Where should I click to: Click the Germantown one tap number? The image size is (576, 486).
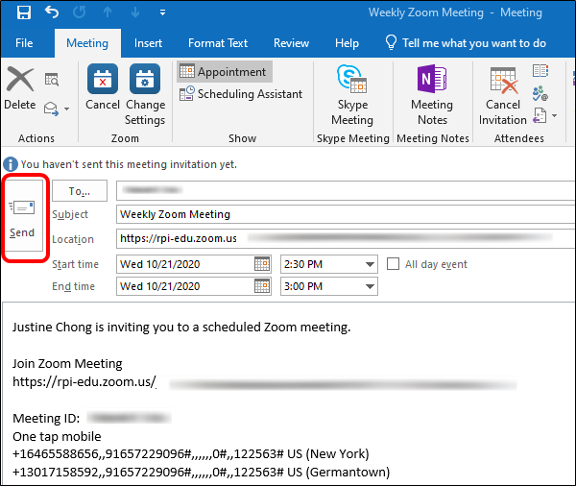[x=201, y=472]
